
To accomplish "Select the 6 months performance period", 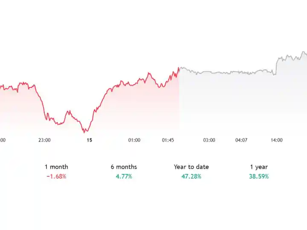I will pyautogui.click(x=124, y=167).
